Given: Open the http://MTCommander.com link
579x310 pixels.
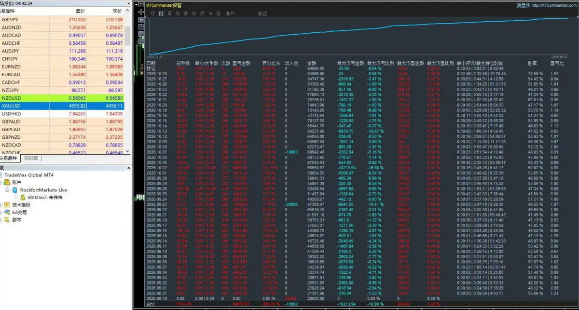Looking at the screenshot, I should [553, 5].
